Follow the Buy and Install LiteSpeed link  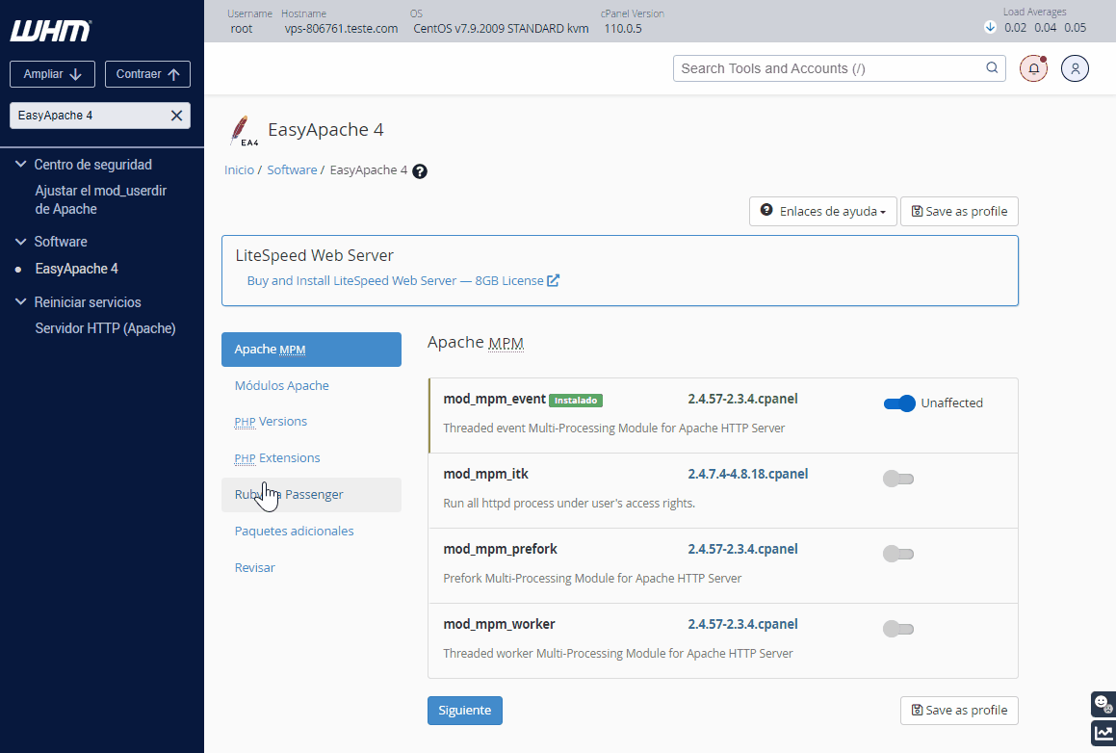[402, 280]
